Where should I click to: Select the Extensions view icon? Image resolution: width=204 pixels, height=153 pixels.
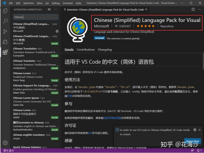pyautogui.click(x=5, y=52)
